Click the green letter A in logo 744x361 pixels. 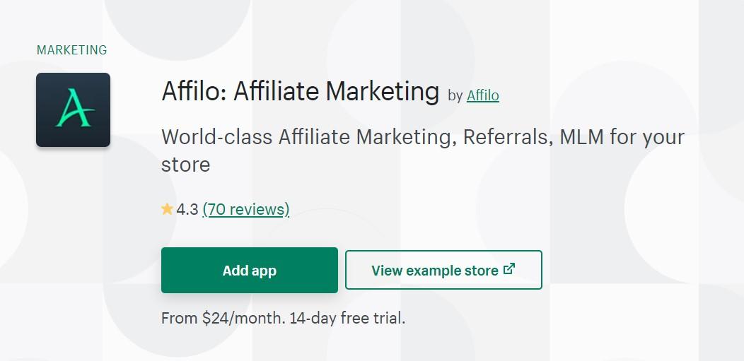click(75, 109)
